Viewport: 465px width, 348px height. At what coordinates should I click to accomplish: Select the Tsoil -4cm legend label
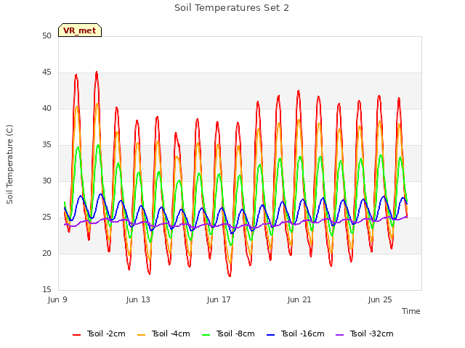point(171,333)
